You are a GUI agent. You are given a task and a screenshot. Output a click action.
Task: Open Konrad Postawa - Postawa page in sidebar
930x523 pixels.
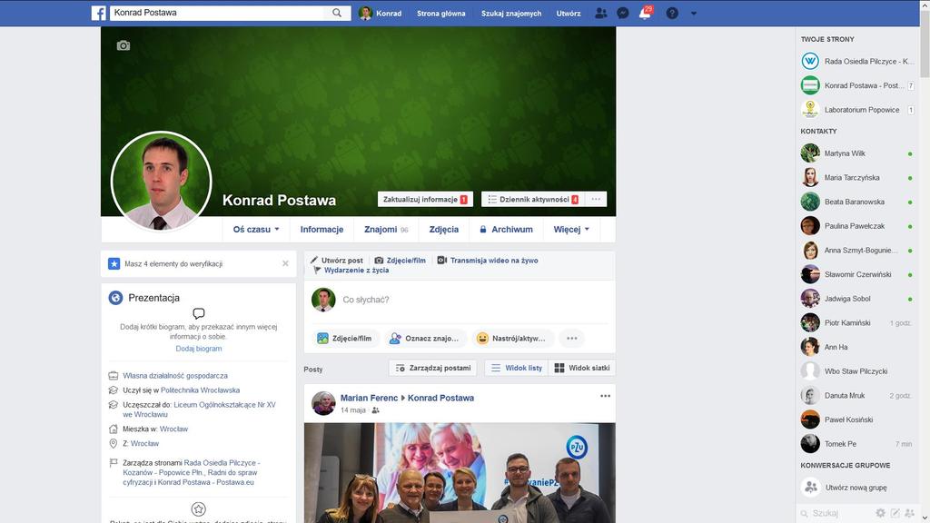(x=857, y=85)
